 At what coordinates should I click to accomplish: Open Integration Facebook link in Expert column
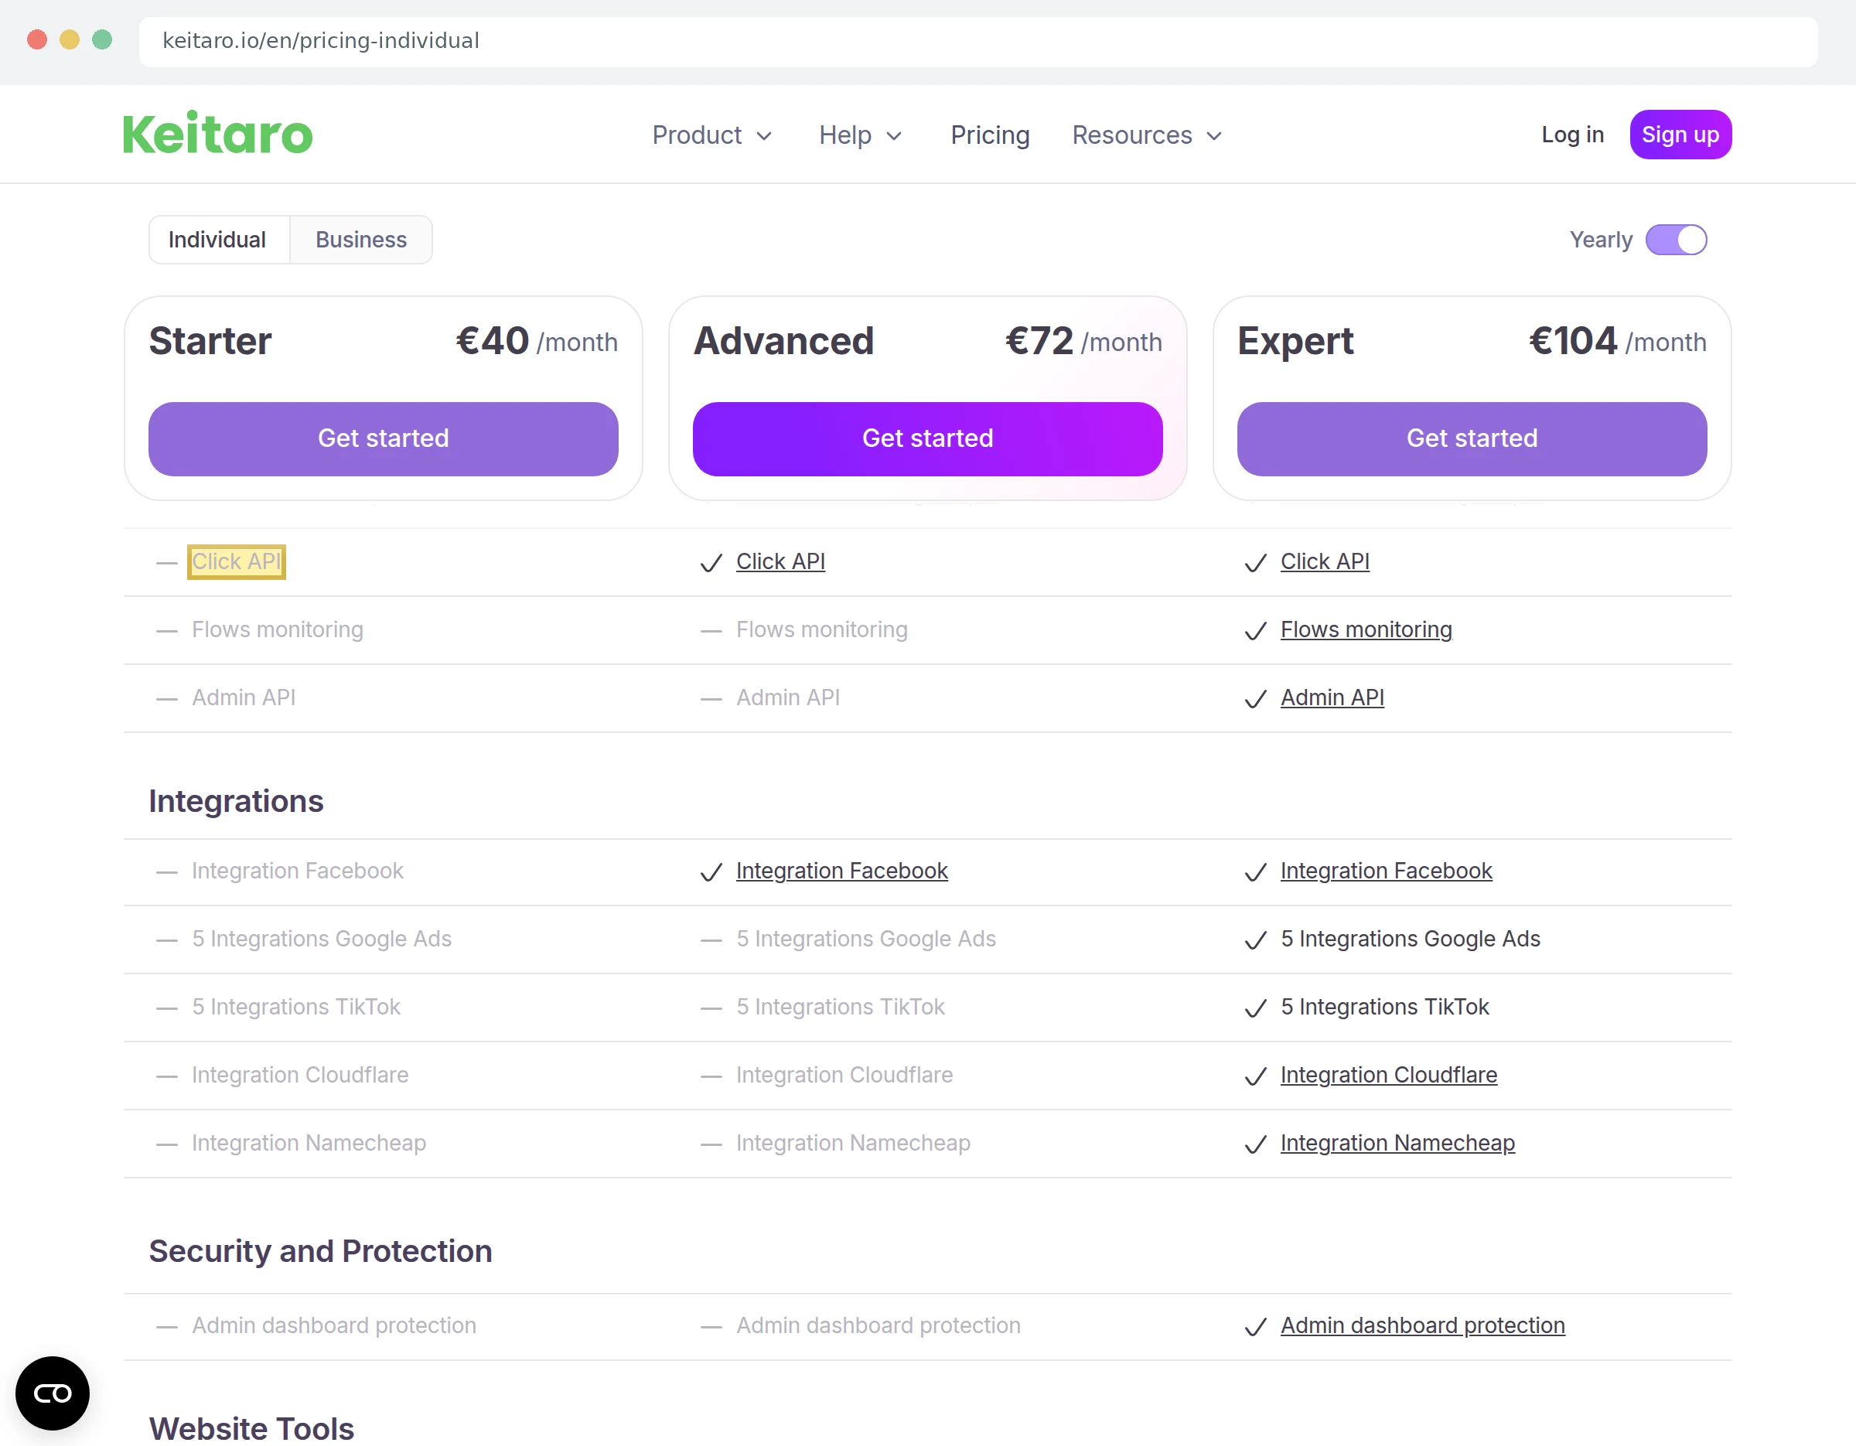coord(1386,871)
